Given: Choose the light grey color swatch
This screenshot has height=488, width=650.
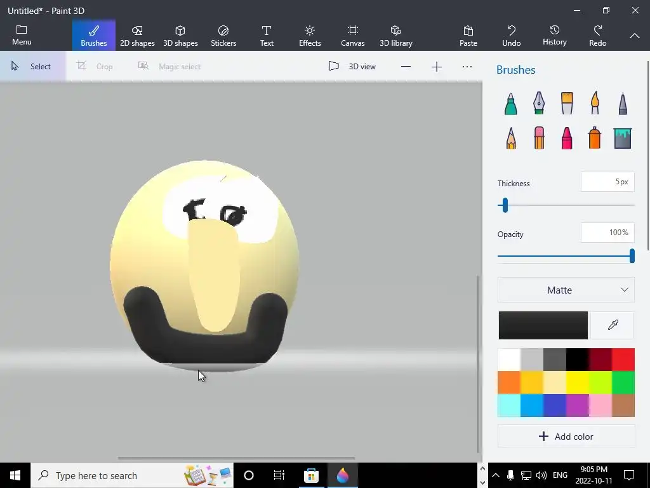Looking at the screenshot, I should point(532,360).
